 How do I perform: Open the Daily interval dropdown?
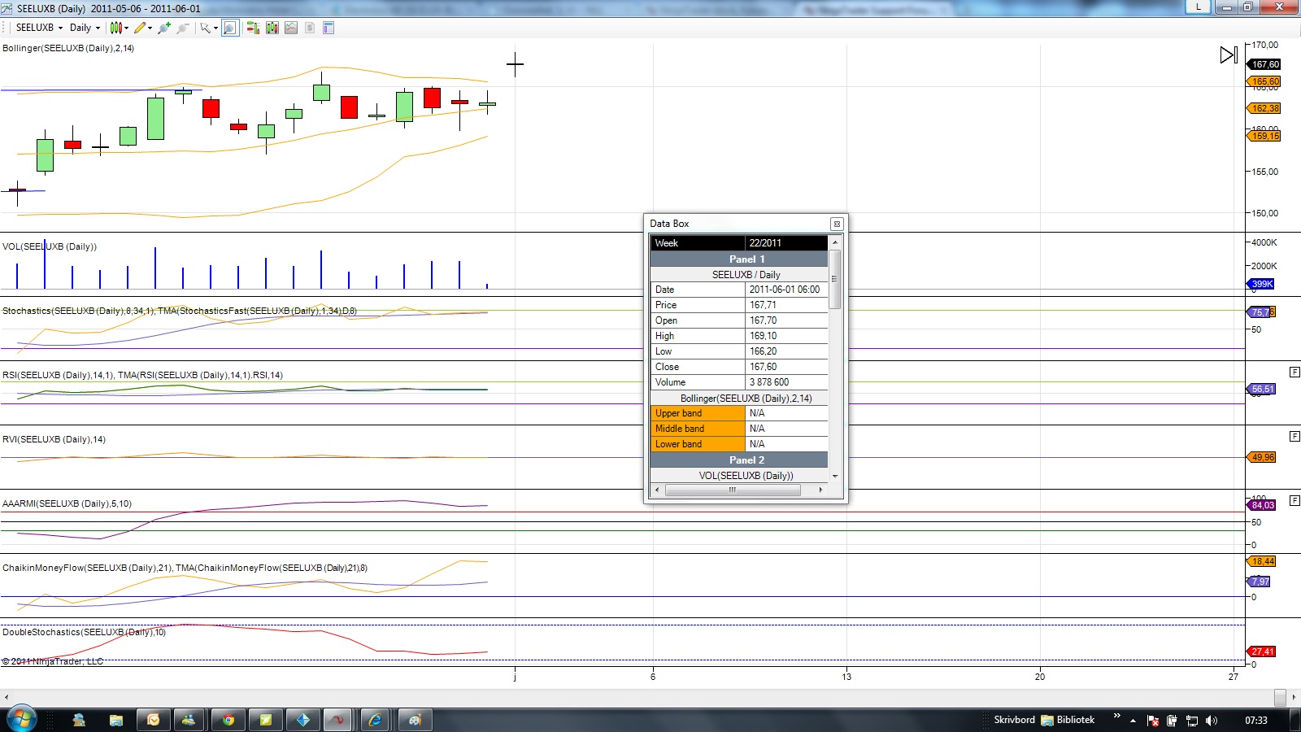click(x=85, y=28)
